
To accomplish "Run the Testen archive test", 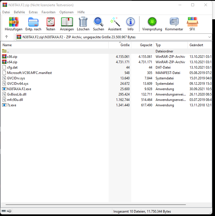I will [x=50, y=22].
